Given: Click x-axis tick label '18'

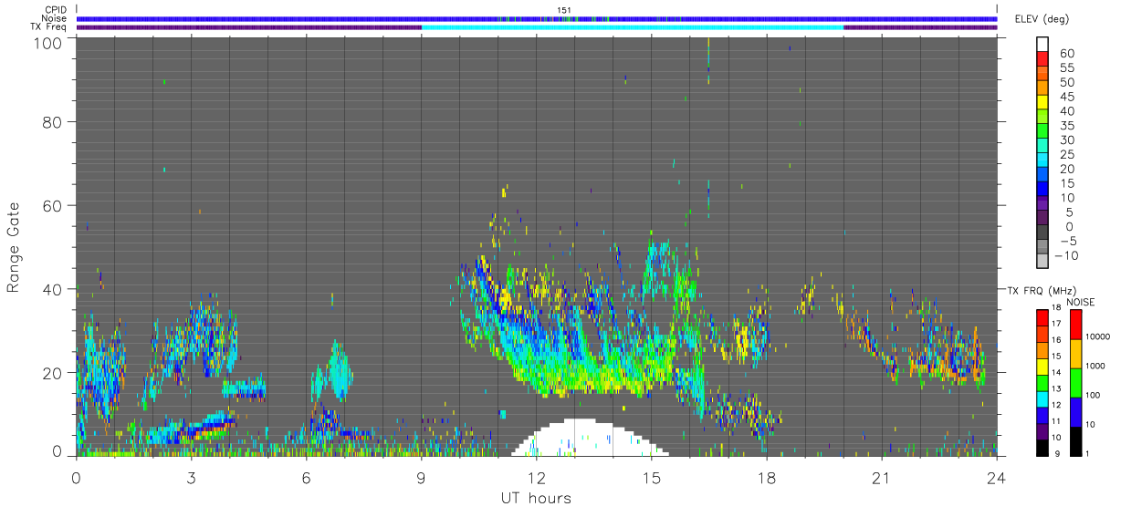Looking at the screenshot, I should tap(766, 478).
